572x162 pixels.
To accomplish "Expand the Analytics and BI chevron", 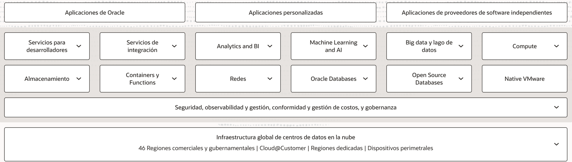I will coord(270,46).
